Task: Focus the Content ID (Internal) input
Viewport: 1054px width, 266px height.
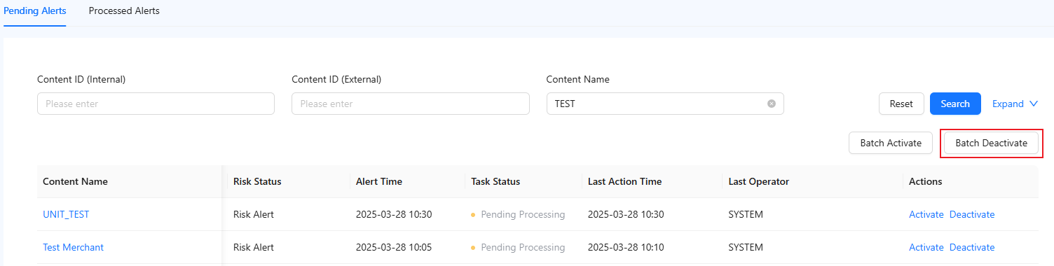Action: coord(156,104)
